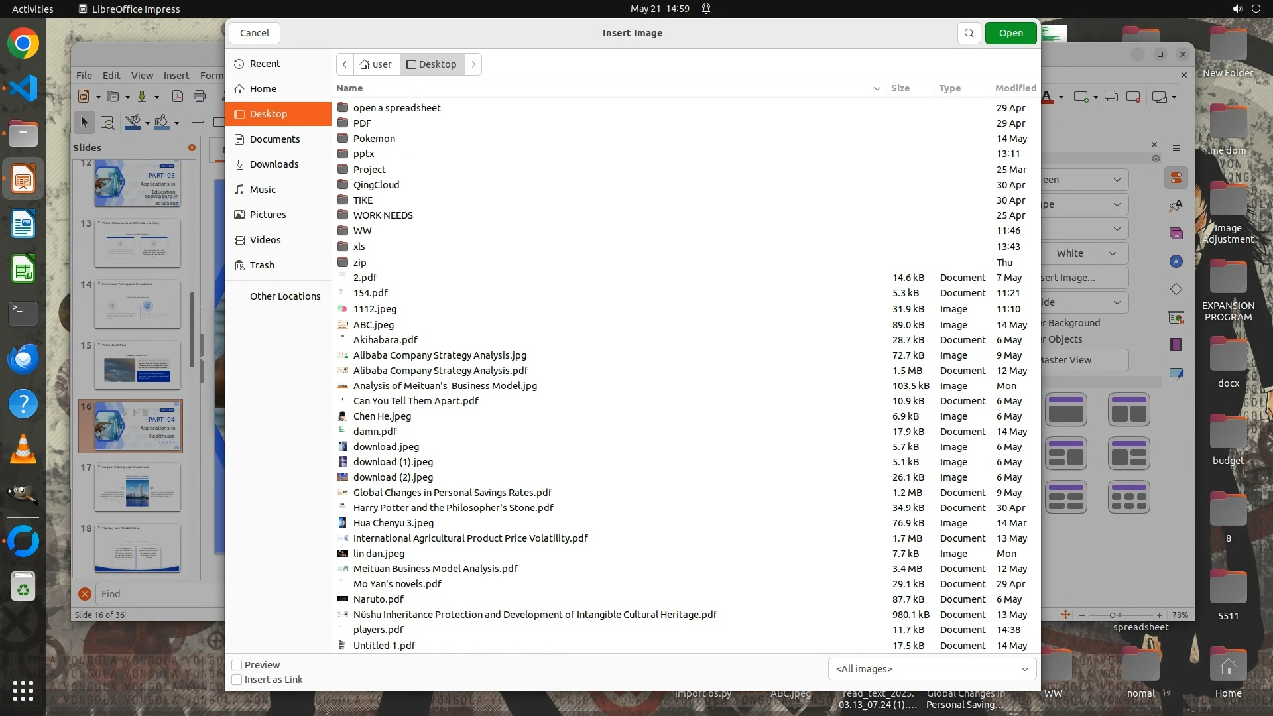The width and height of the screenshot is (1273, 716).
Task: Open Google Chrome from the dock
Action: (x=23, y=44)
